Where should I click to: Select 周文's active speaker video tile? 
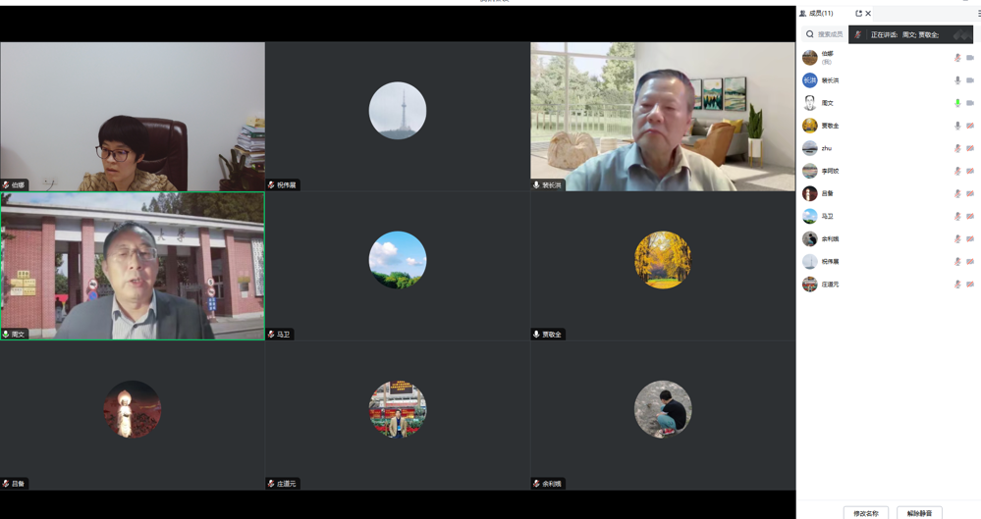[x=133, y=266]
